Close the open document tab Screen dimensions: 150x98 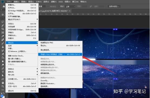pos(70,11)
